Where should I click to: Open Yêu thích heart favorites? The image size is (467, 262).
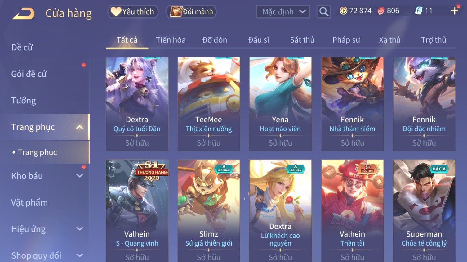pyautogui.click(x=133, y=12)
